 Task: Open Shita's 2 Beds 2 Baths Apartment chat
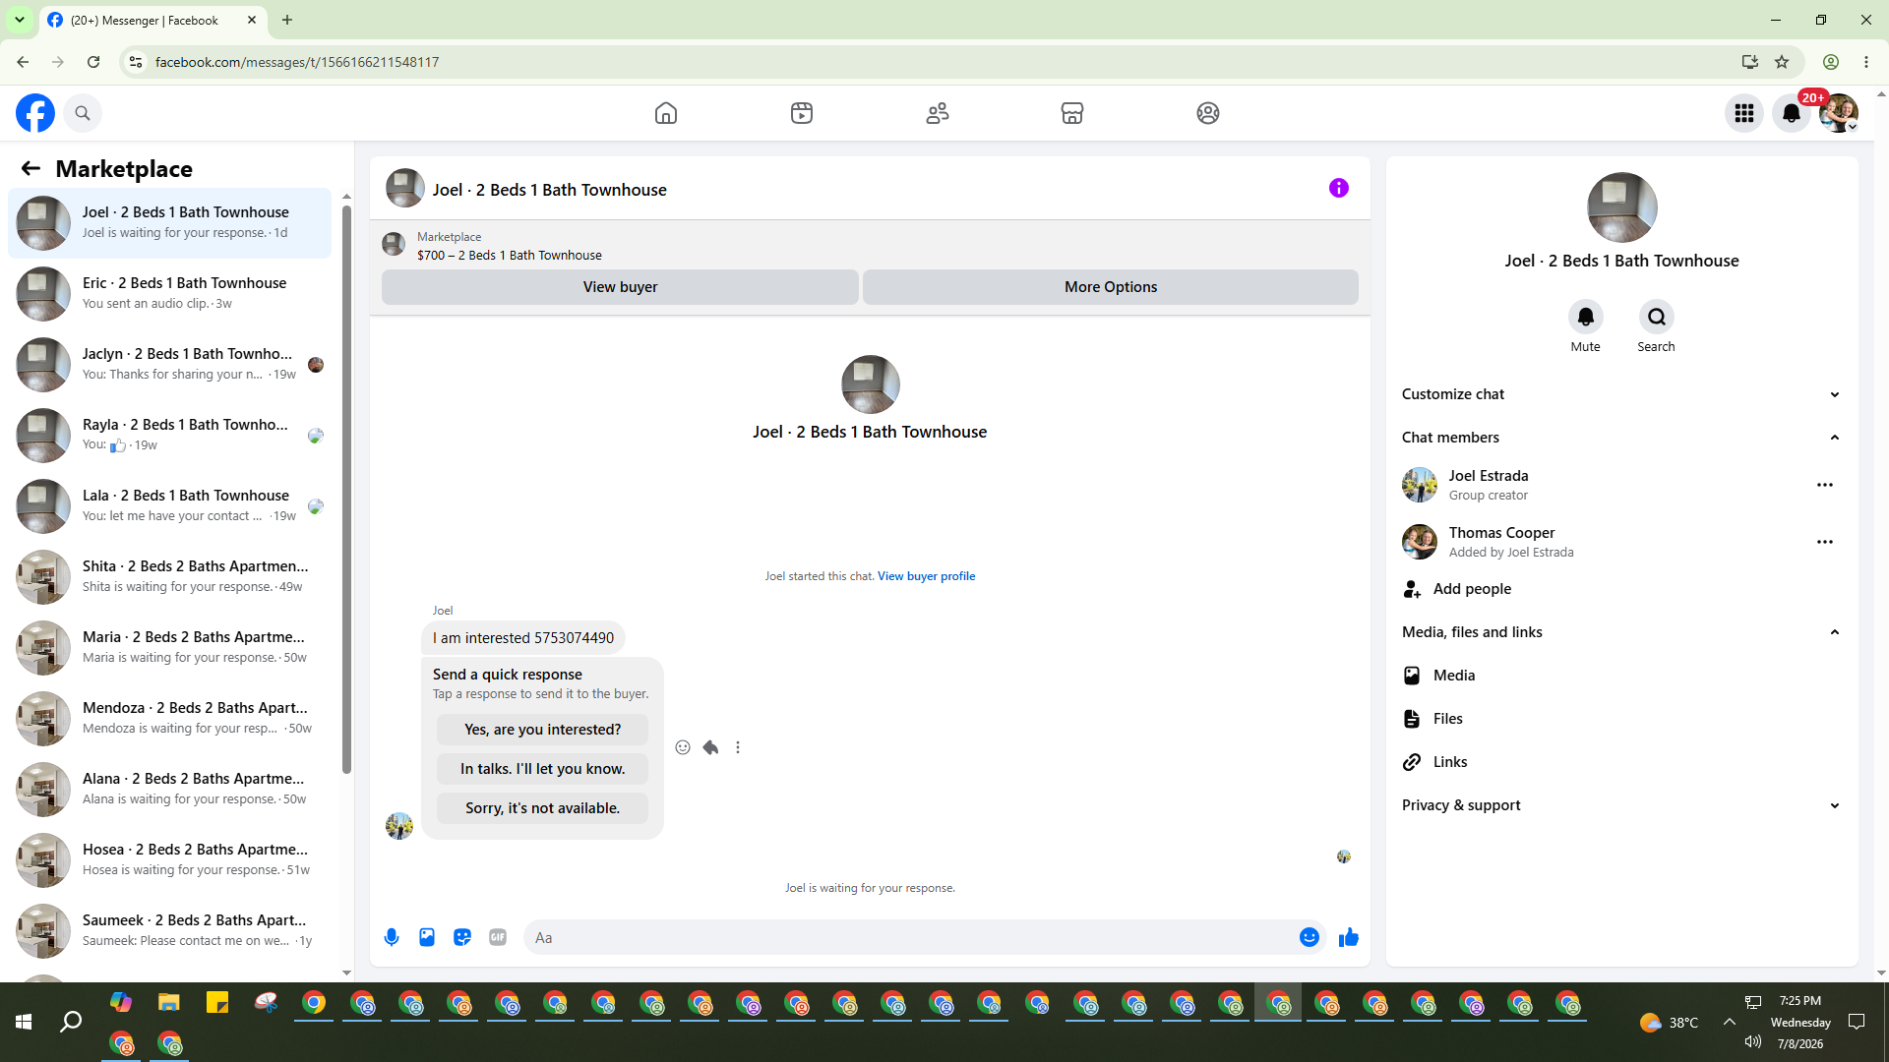[x=169, y=576]
